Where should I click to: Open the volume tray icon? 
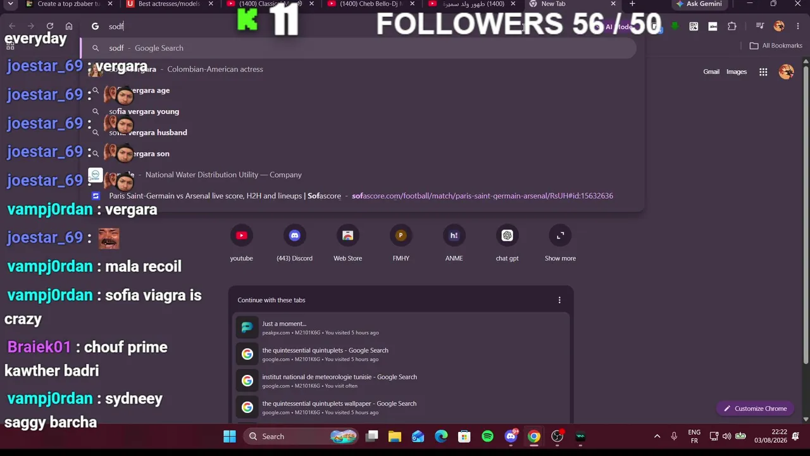pos(726,436)
